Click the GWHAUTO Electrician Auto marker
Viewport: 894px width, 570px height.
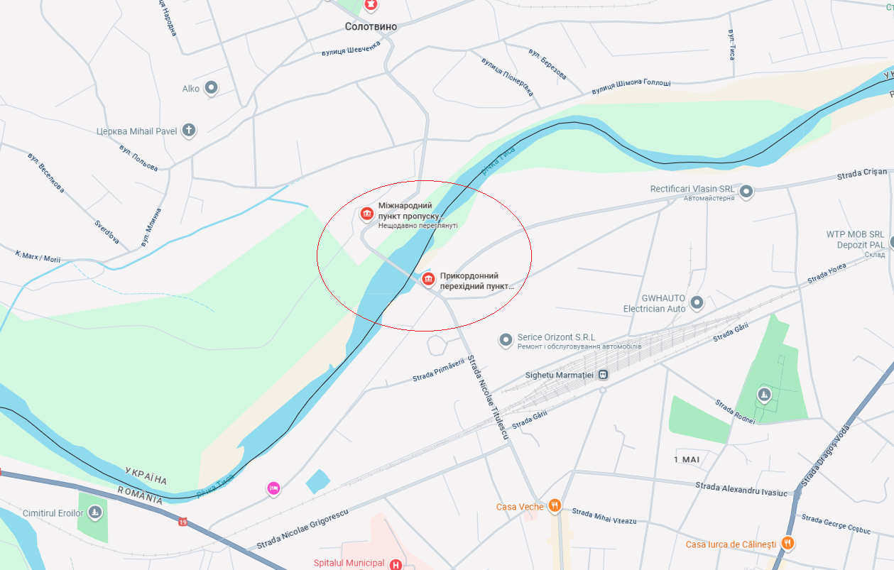[x=697, y=302]
